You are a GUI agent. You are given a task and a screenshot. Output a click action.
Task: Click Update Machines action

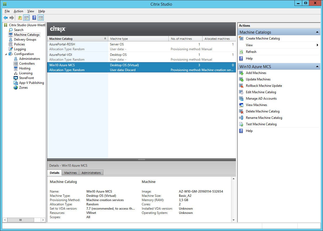coord(258,79)
